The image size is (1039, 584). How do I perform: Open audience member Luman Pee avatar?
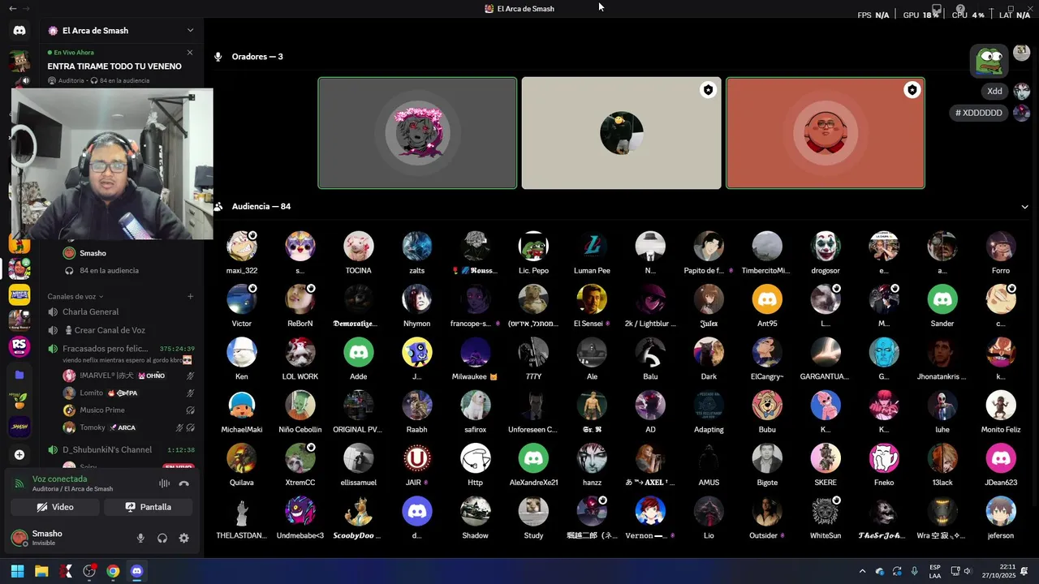pyautogui.click(x=593, y=246)
